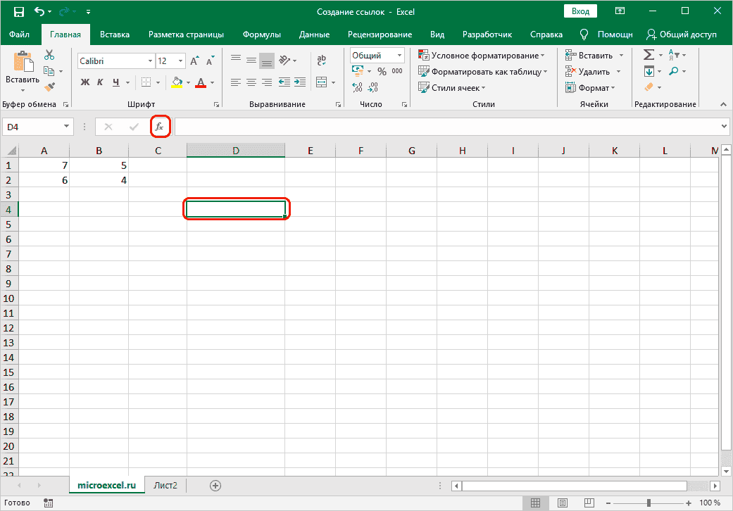The image size is (733, 511).
Task: Open the Условное форматирование dropdown
Action: click(482, 55)
